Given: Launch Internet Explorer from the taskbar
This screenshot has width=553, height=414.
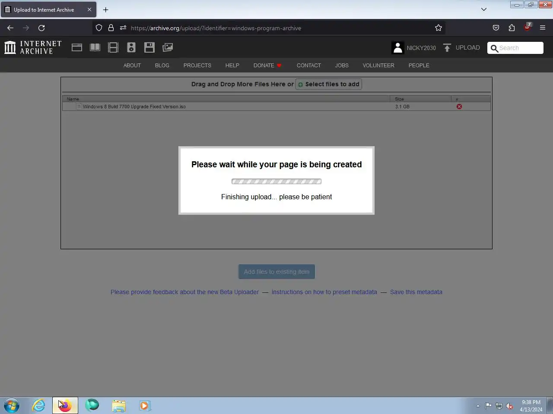Looking at the screenshot, I should (39, 405).
